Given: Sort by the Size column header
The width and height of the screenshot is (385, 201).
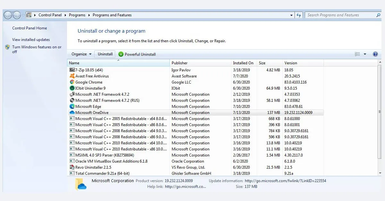Looking at the screenshot, I should [x=269, y=63].
